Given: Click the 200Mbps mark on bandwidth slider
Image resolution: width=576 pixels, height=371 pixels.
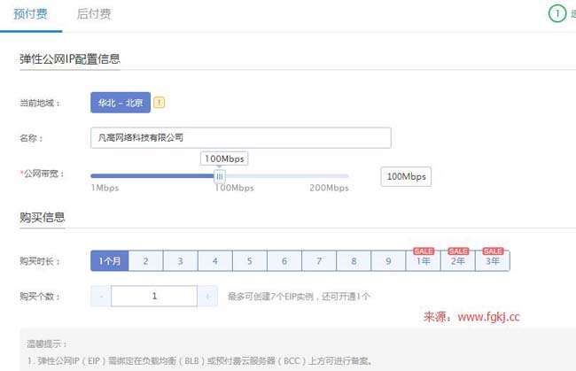Looking at the screenshot, I should 330,188.
